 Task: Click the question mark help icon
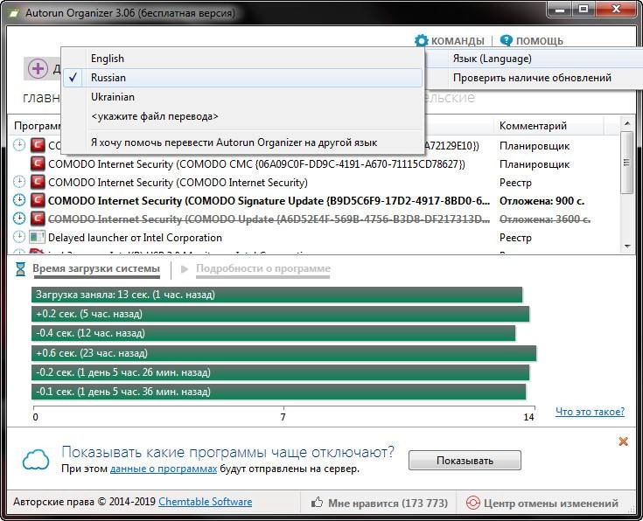(x=506, y=40)
